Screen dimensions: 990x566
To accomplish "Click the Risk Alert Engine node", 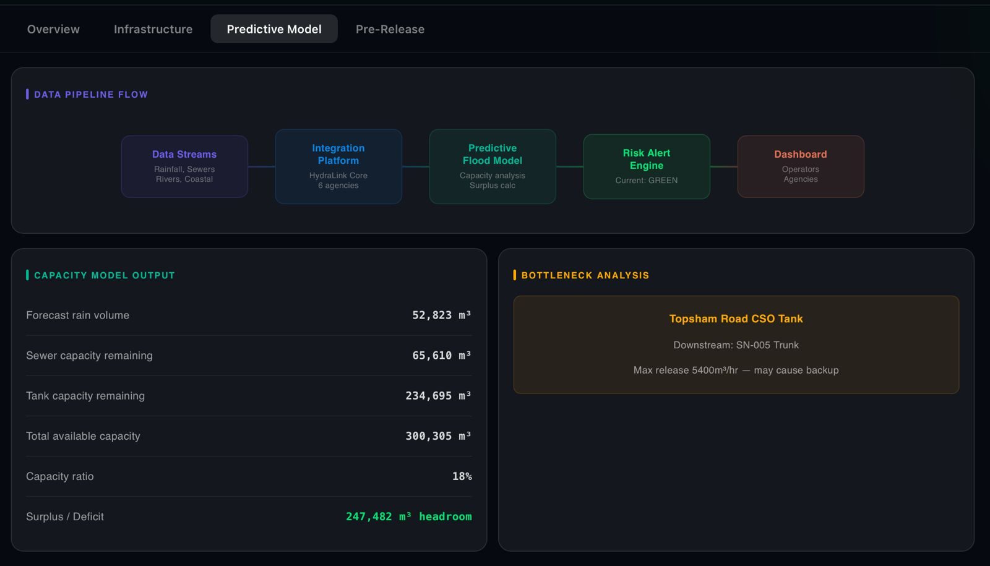I will coord(647,166).
